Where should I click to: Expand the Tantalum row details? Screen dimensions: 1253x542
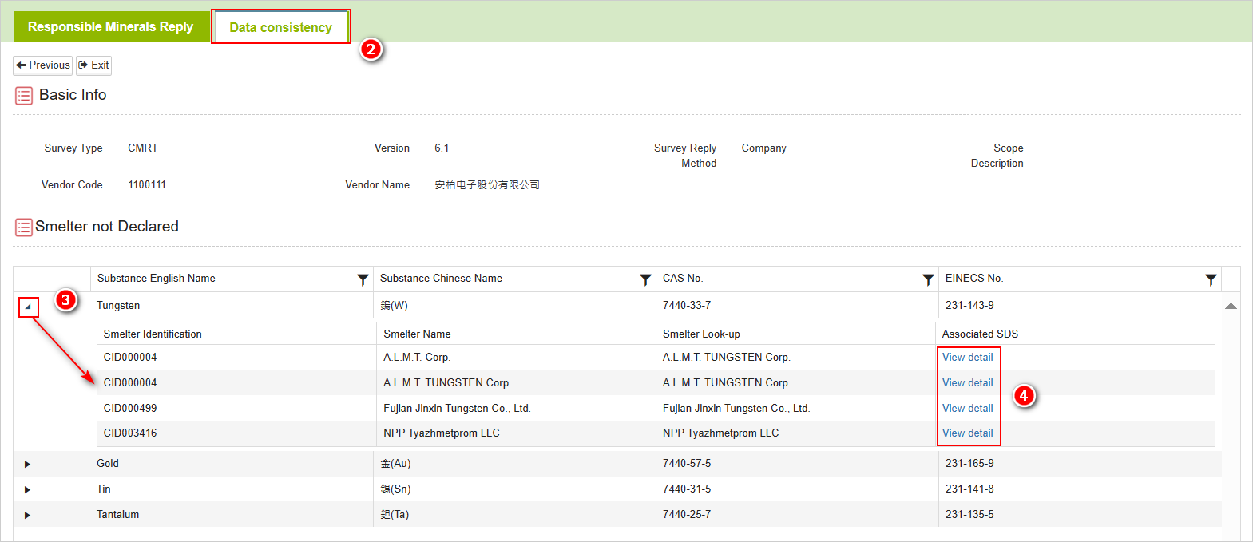[x=27, y=515]
